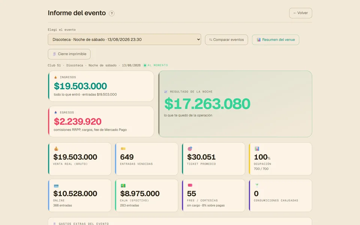Go back with the Volver button
The height and width of the screenshot is (225, 360).
tap(300, 13)
